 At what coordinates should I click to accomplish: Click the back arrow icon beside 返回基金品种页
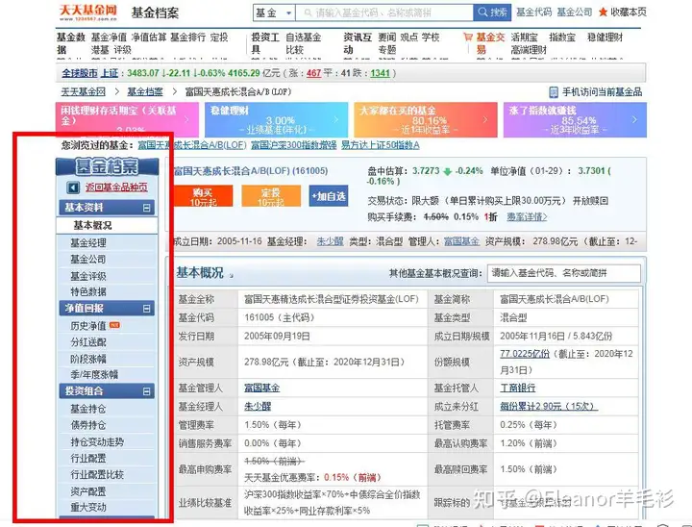click(73, 188)
